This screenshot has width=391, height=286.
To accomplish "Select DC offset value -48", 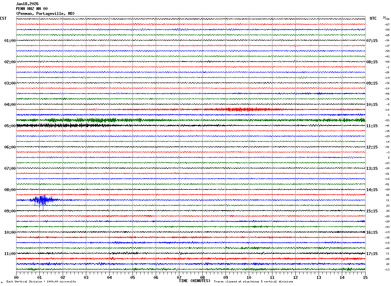I will (386, 248).
